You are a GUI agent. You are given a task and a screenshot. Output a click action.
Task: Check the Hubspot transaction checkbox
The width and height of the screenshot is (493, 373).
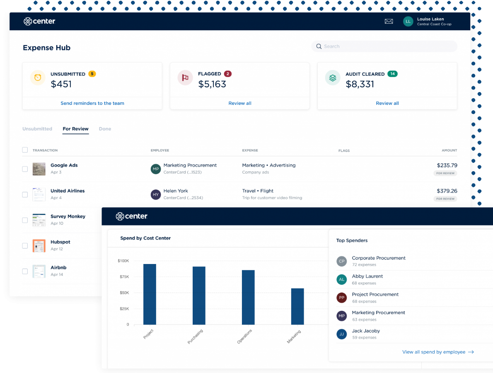(x=25, y=246)
